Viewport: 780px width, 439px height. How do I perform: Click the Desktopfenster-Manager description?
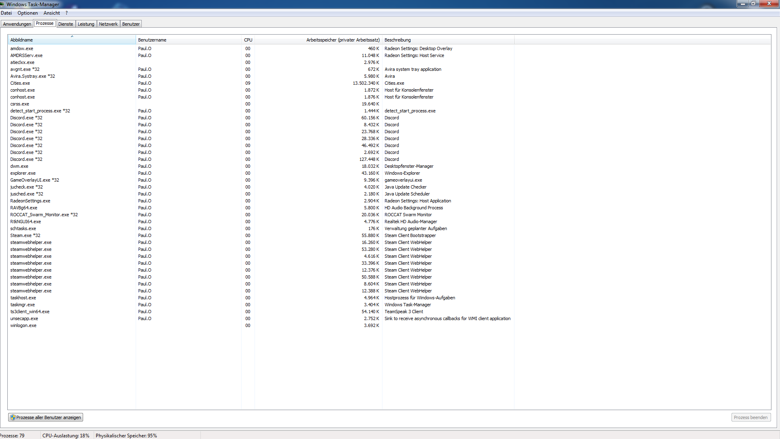point(409,166)
